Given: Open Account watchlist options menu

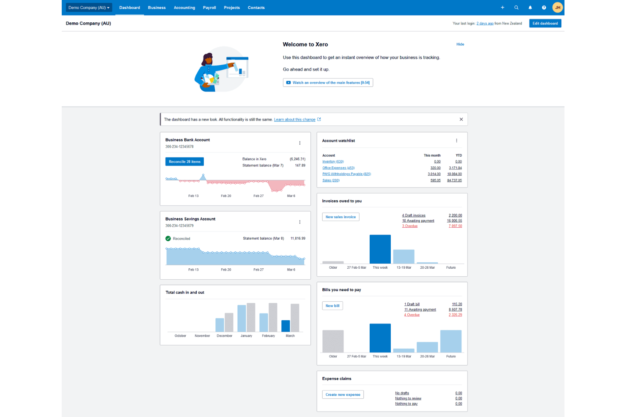Looking at the screenshot, I should pyautogui.click(x=456, y=141).
